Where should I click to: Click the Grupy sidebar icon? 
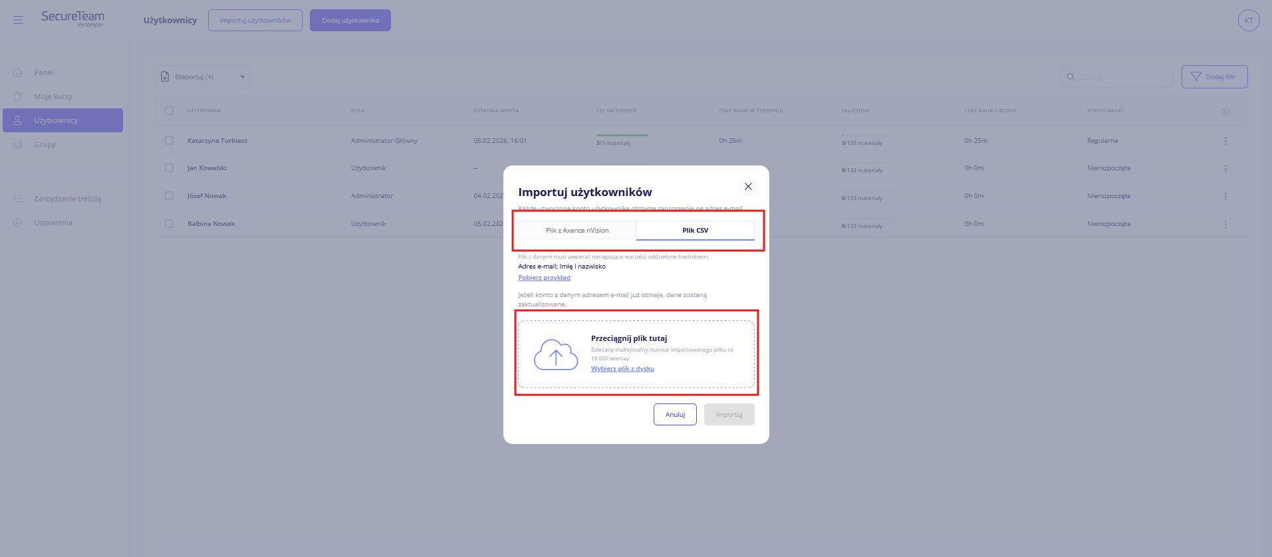point(18,144)
